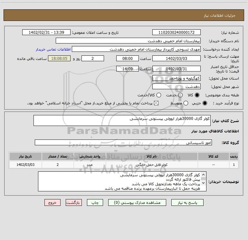
Task: Click the بازگشت back button
Action: (74, 203)
